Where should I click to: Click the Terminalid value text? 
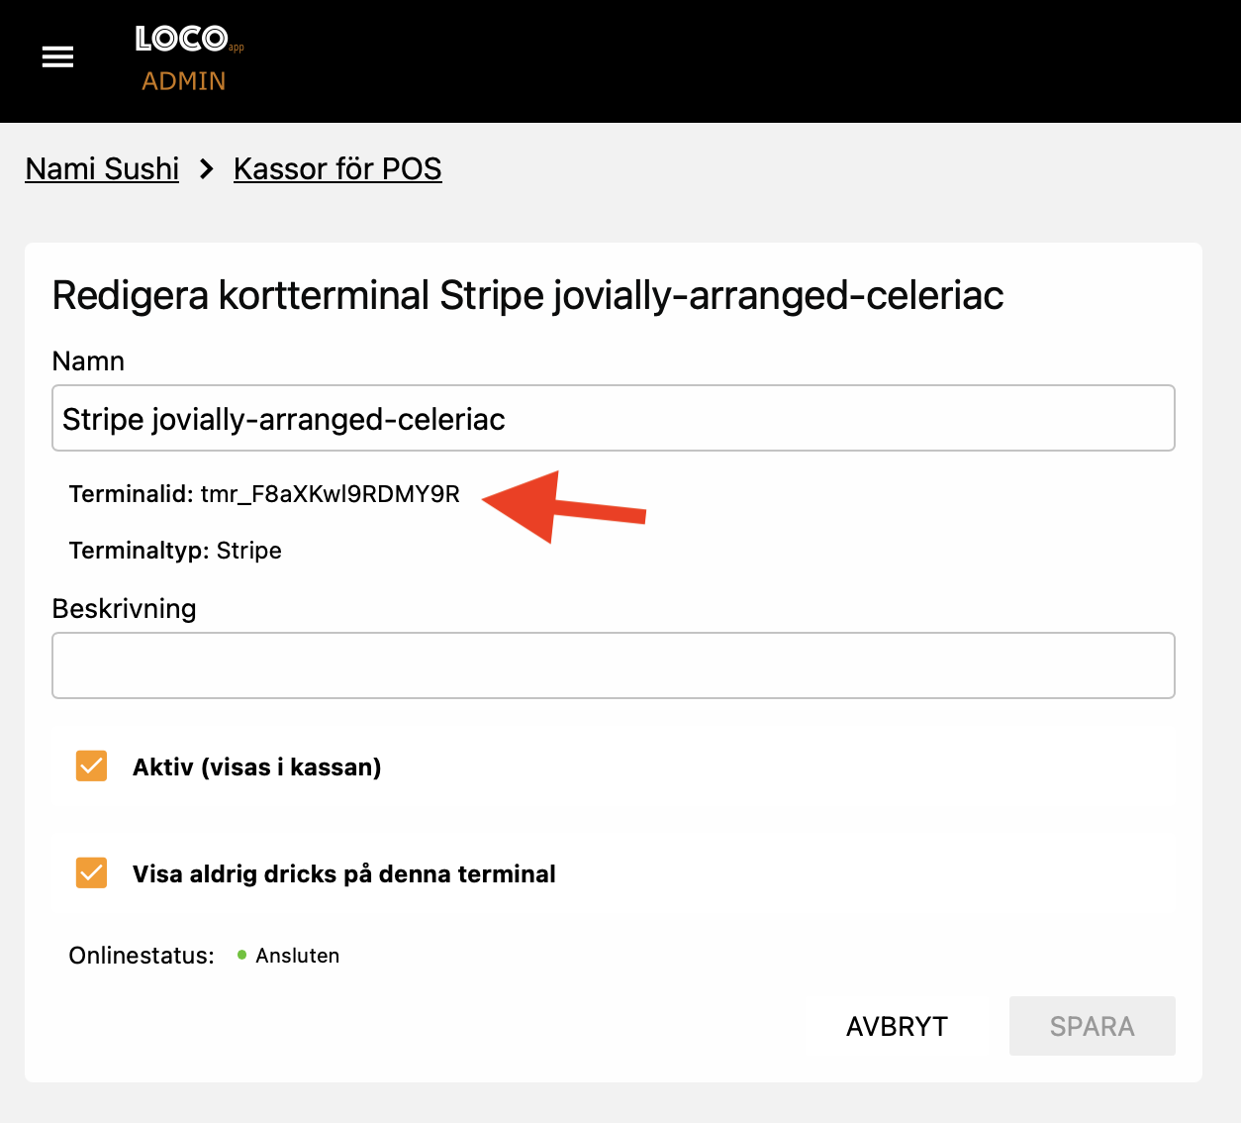coord(330,494)
